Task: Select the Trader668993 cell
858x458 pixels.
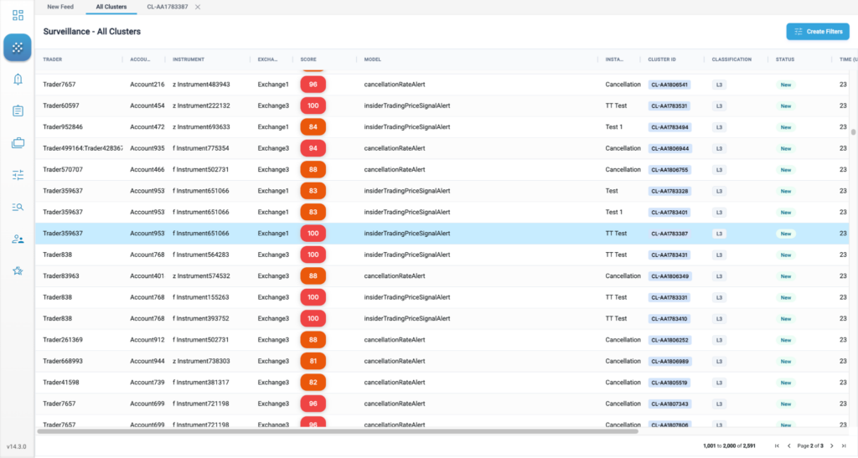Action: [x=63, y=362]
